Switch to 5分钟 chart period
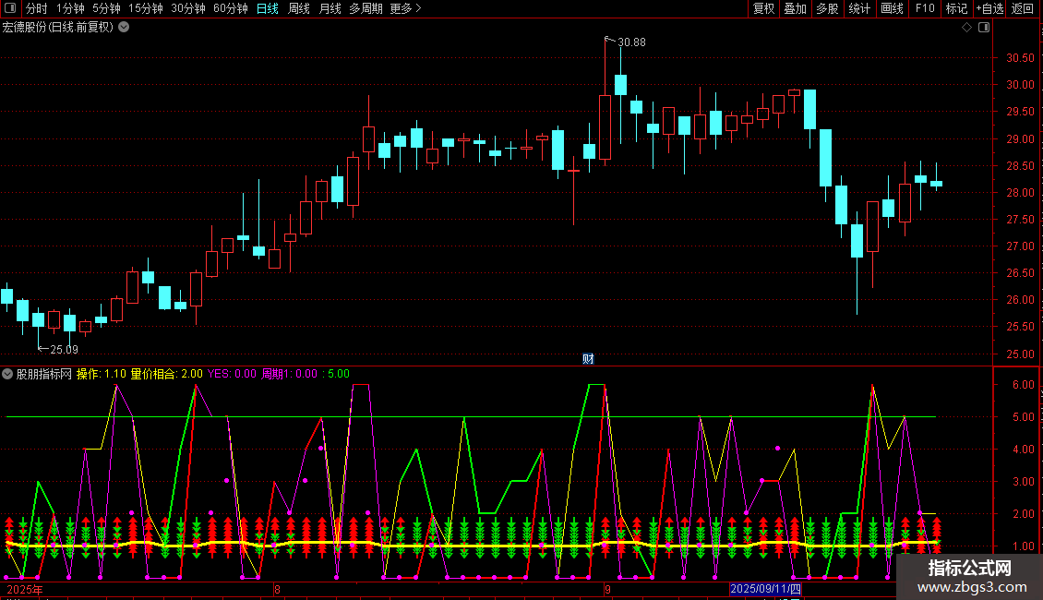 [106, 8]
